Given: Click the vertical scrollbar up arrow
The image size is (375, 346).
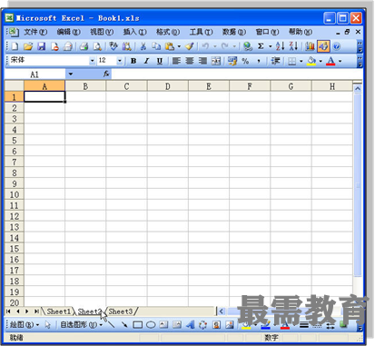Looking at the screenshot, I should coord(358,88).
